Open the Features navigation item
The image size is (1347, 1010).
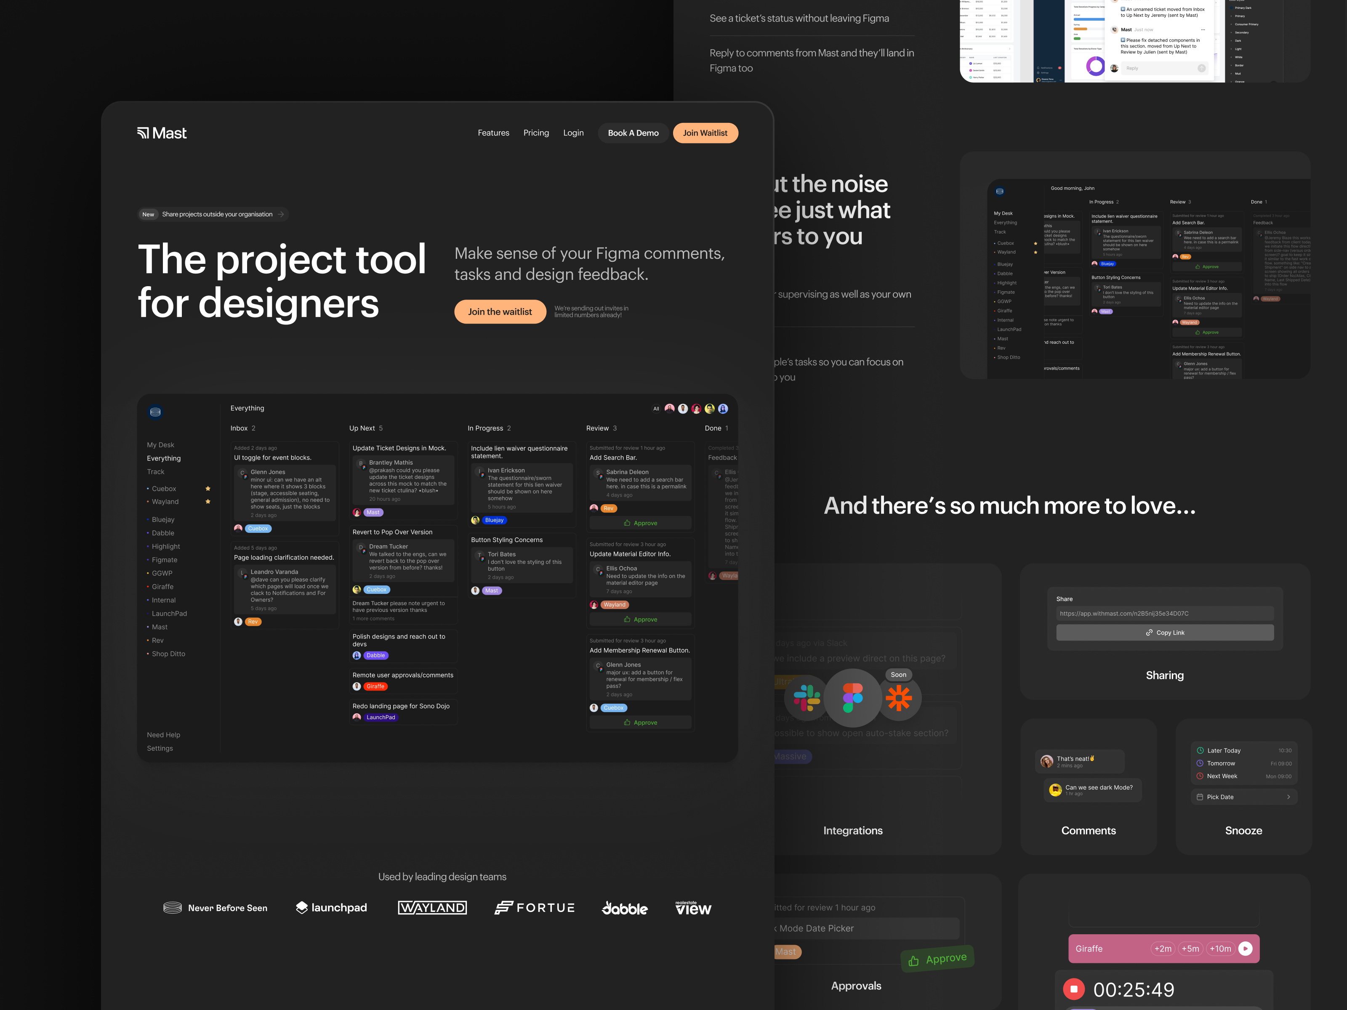point(493,133)
